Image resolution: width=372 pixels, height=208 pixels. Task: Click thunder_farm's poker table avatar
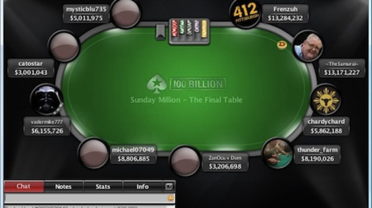[x=278, y=153]
